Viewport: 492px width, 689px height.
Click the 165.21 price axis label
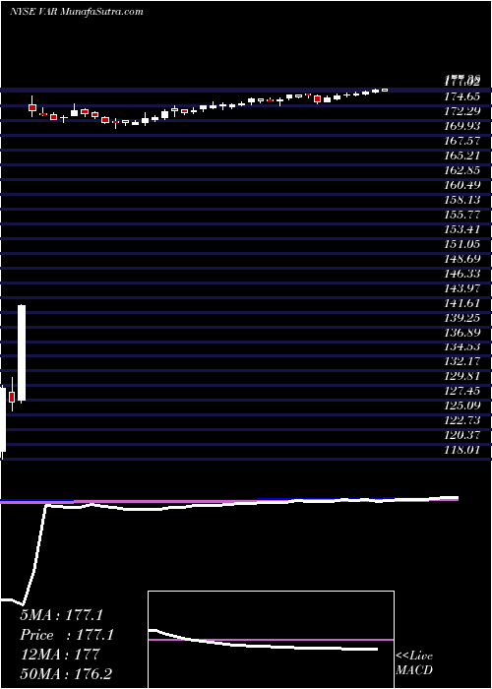pyautogui.click(x=461, y=156)
